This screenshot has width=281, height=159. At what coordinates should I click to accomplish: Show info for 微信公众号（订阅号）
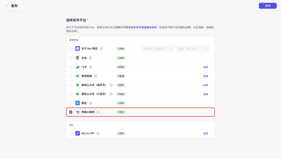(x=111, y=94)
